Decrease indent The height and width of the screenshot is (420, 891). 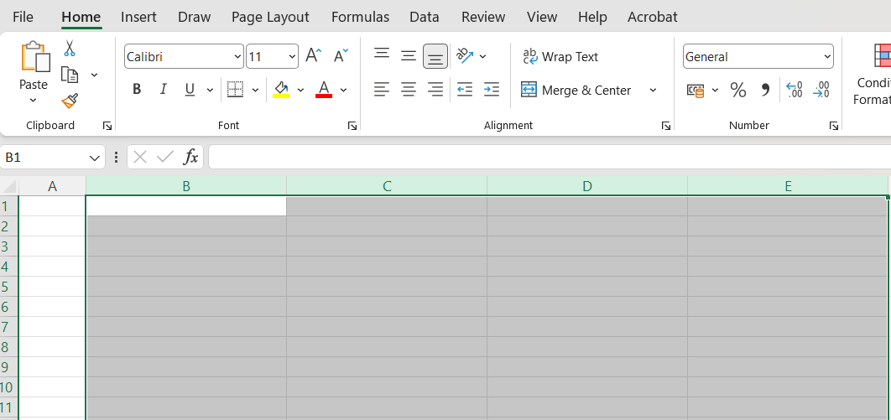click(465, 89)
